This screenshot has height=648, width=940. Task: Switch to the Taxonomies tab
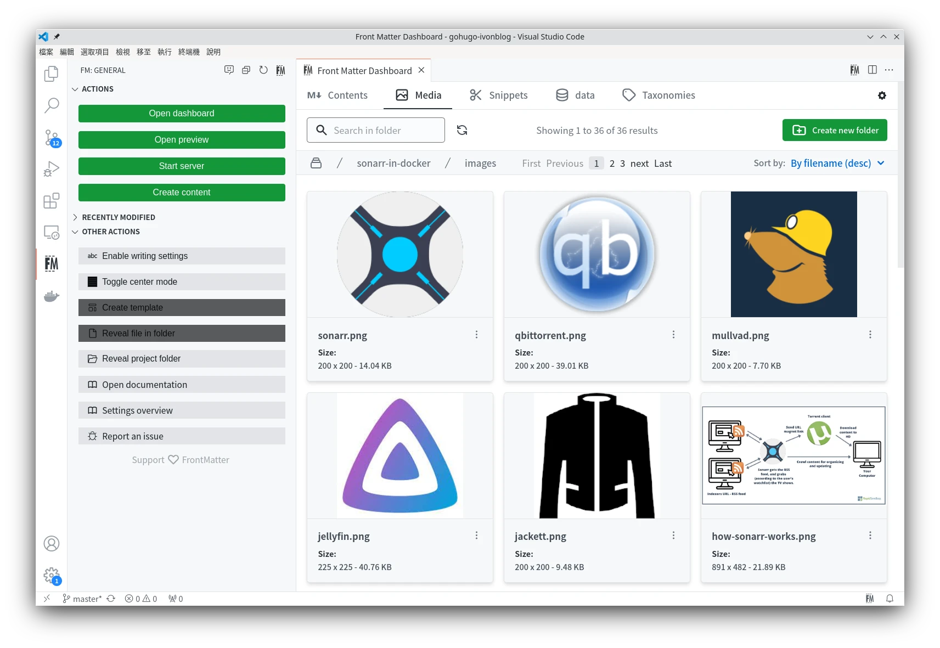tap(658, 95)
